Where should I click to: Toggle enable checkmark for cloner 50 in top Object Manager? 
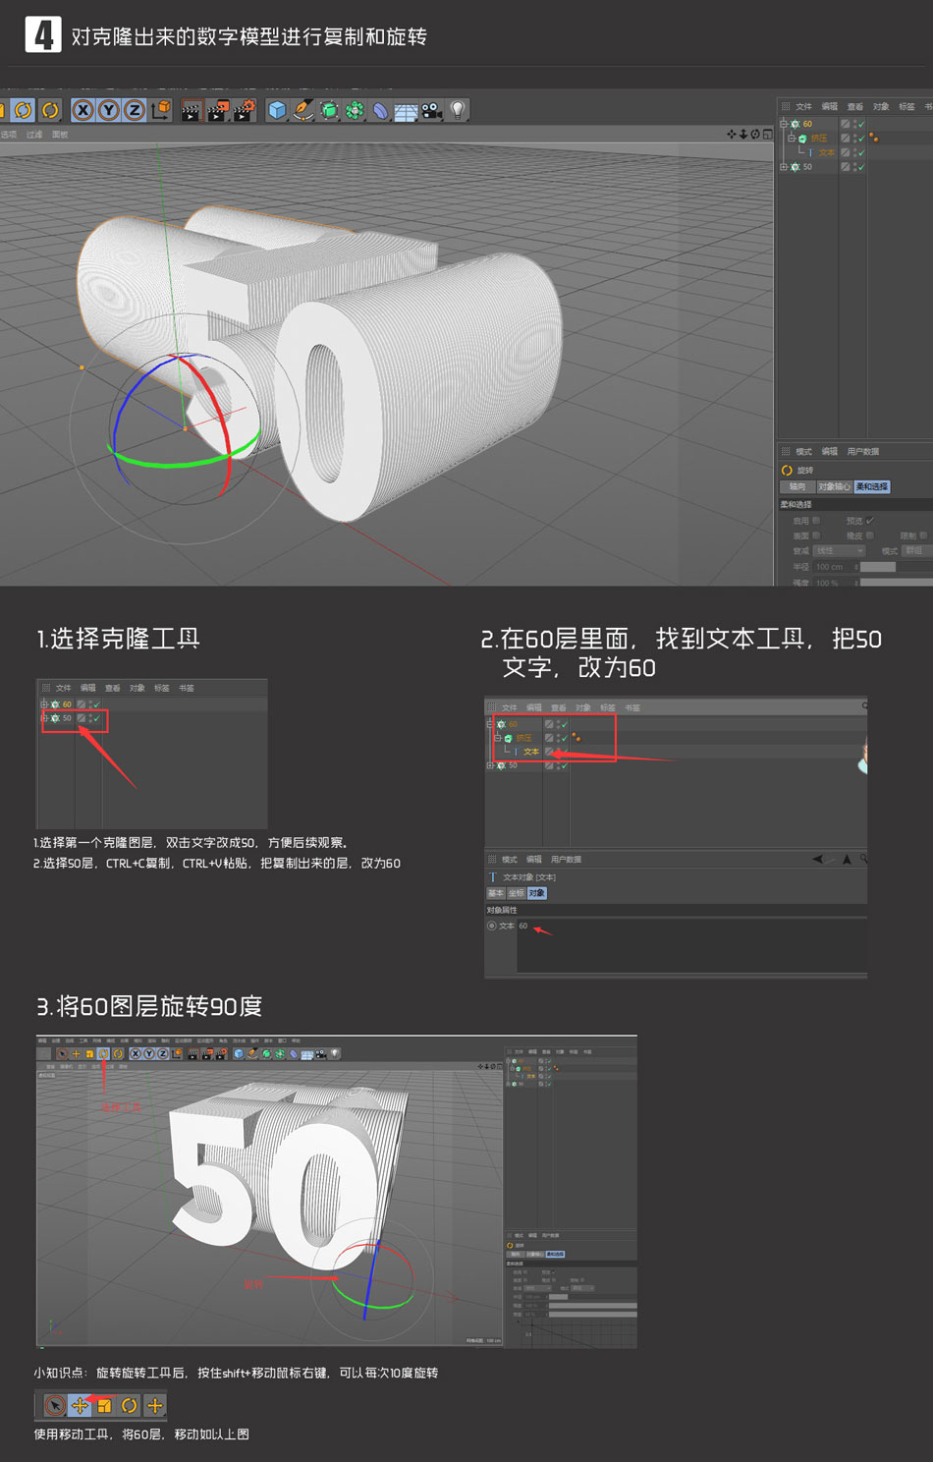(861, 167)
